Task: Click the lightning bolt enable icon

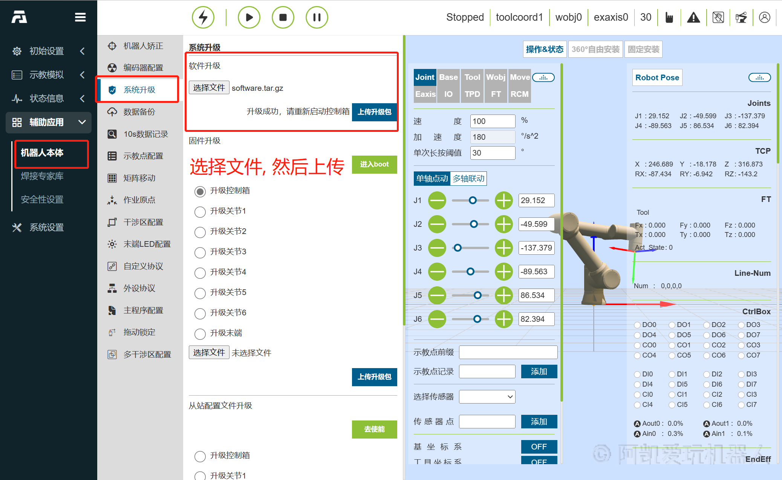Action: click(x=203, y=17)
